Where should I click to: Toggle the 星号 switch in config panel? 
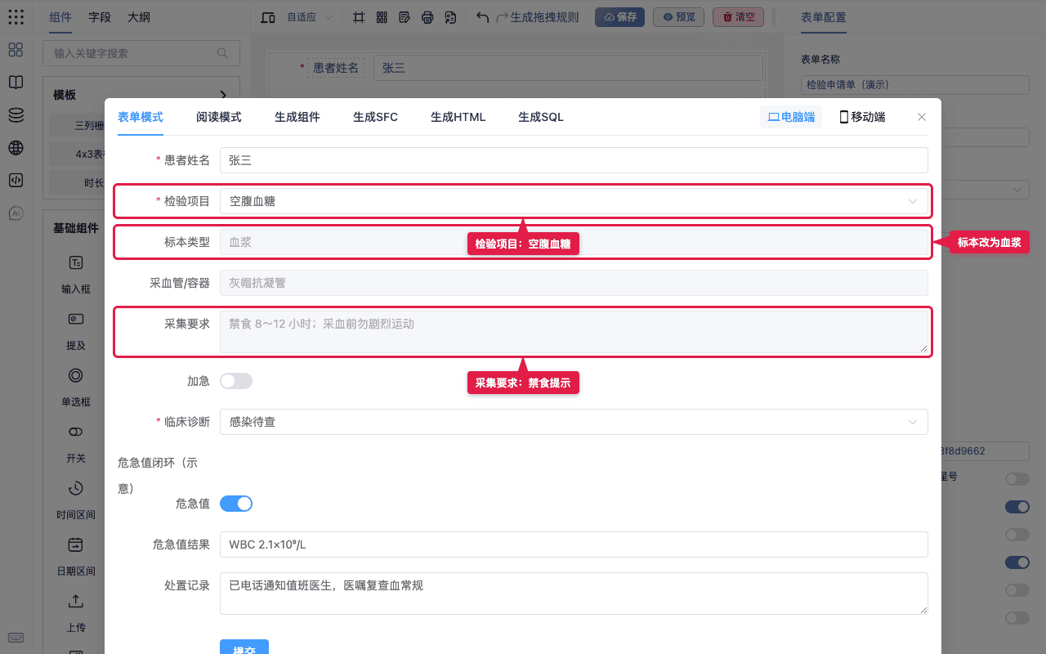[x=1017, y=478]
